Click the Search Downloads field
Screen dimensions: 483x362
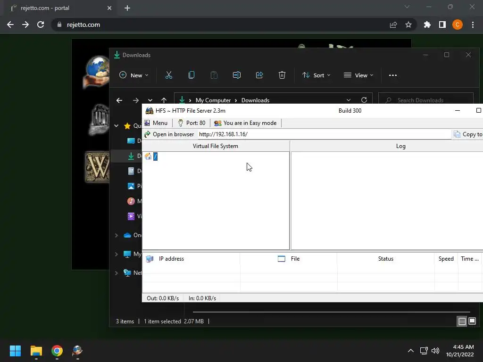[426, 100]
